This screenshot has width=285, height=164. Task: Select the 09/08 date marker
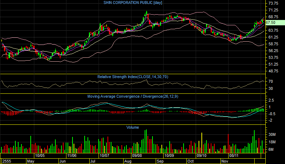coord(137,155)
